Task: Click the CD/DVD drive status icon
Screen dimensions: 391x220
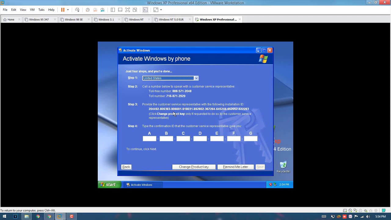Action: click(x=350, y=211)
